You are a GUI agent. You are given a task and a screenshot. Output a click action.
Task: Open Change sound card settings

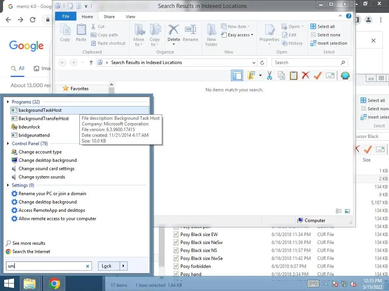(43, 169)
